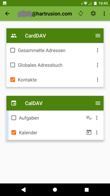The height and width of the screenshot is (196, 110).
Task: Tap the calendar icon next to Kalender
Action: [89, 132]
